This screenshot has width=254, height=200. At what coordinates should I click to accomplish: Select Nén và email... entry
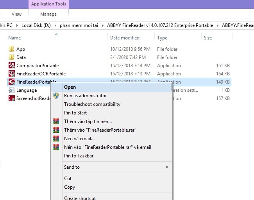click(x=111, y=139)
